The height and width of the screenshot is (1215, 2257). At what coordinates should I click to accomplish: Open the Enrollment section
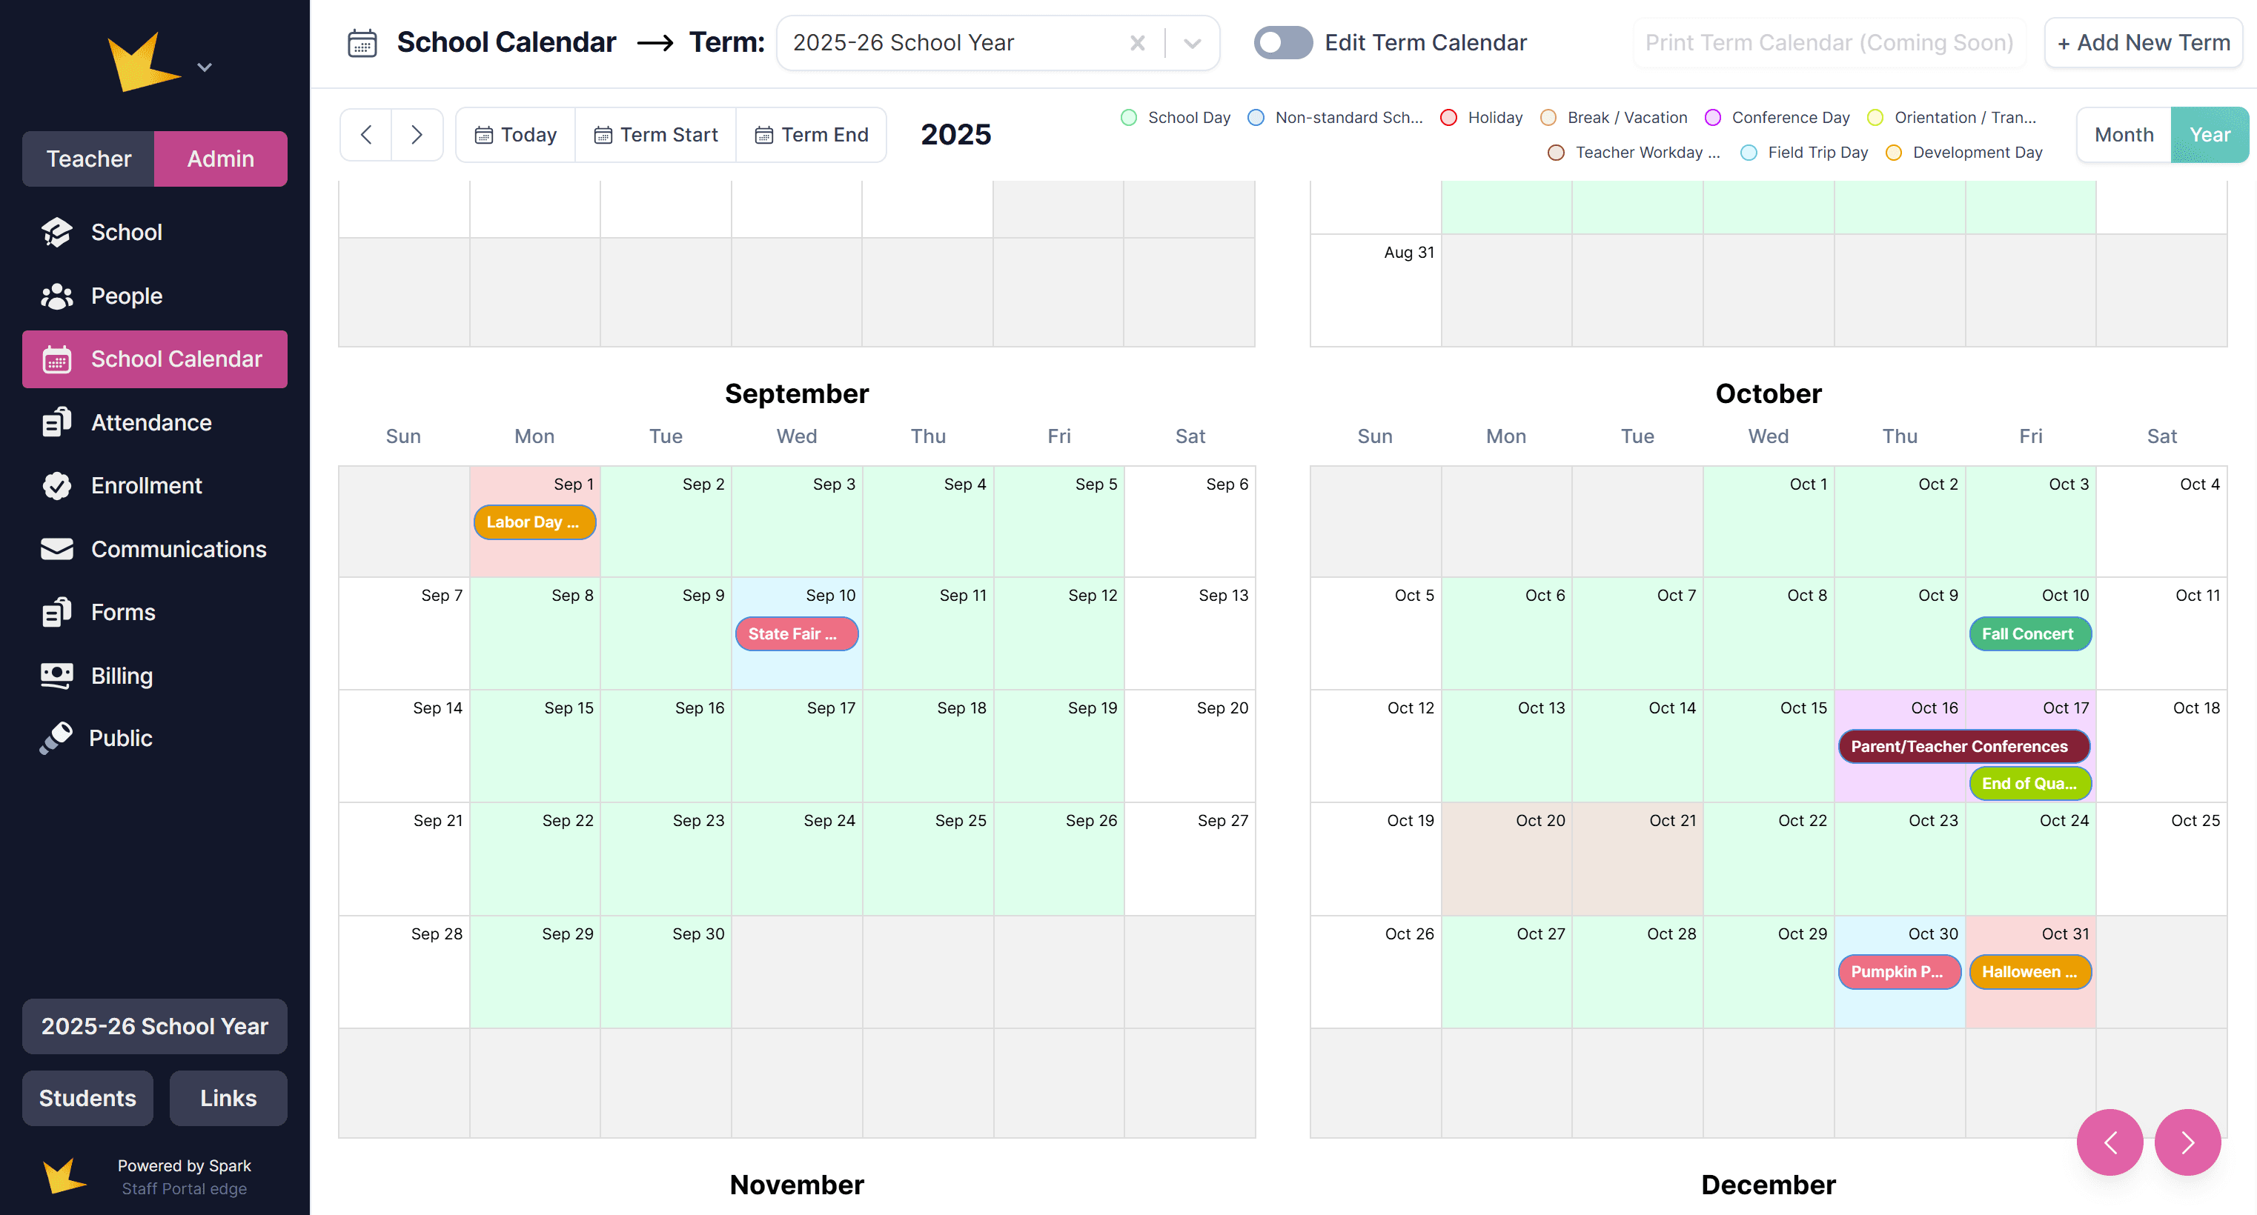pos(145,485)
